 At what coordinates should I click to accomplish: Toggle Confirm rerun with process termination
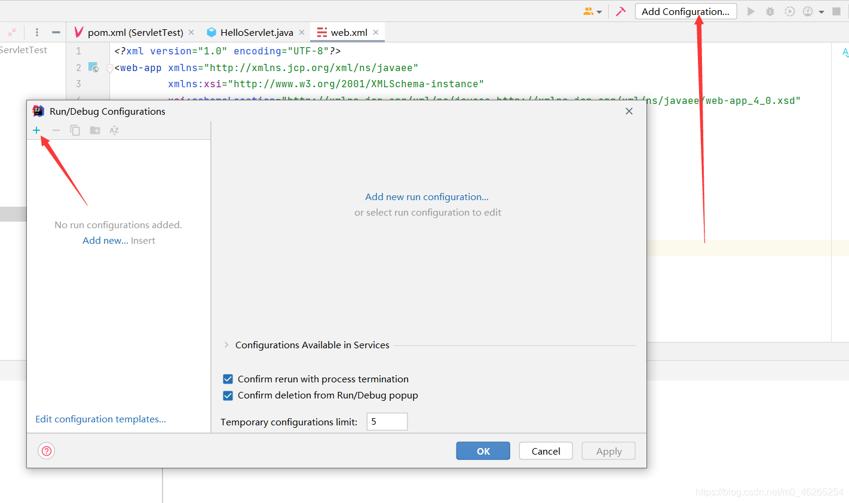click(228, 379)
